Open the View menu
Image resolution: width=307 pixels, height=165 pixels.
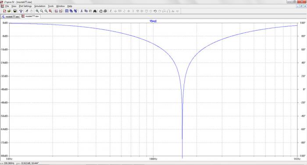(14, 6)
